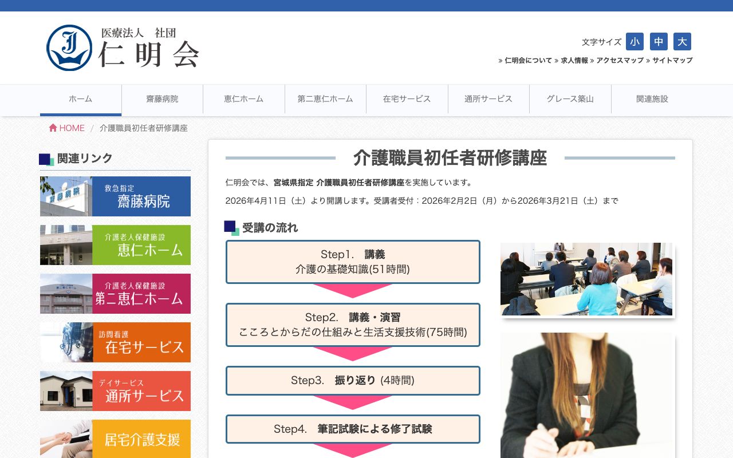
Task: Open the 関連施設 navigation menu
Action: coord(652,99)
